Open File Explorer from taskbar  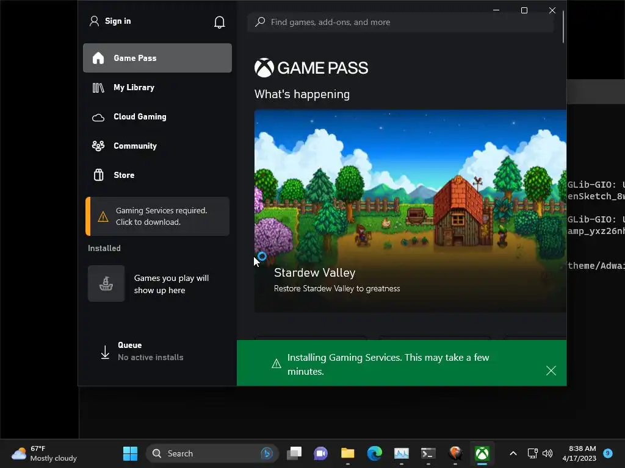coord(347,453)
